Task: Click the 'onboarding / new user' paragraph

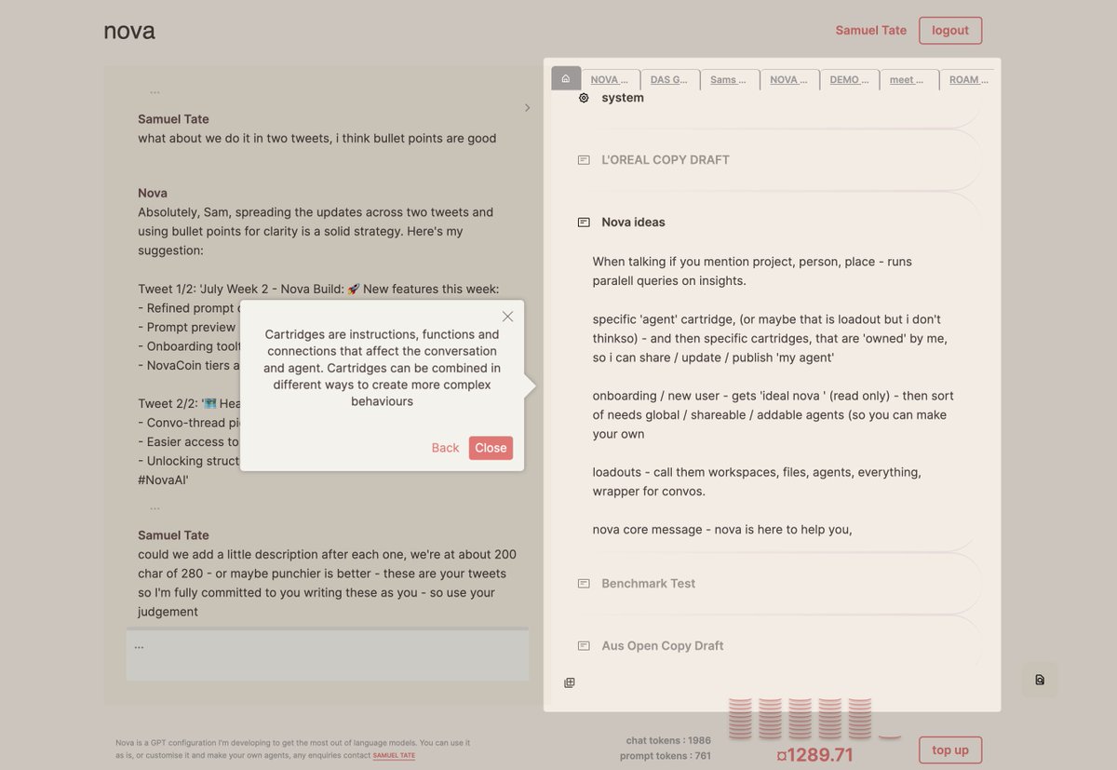Action: pyautogui.click(x=774, y=415)
